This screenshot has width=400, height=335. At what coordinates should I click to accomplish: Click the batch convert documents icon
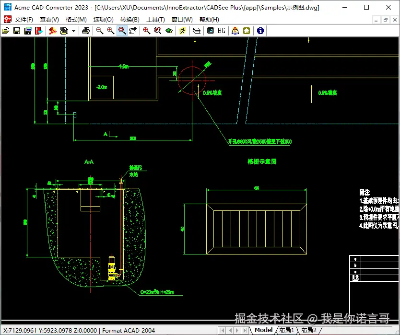64,31
